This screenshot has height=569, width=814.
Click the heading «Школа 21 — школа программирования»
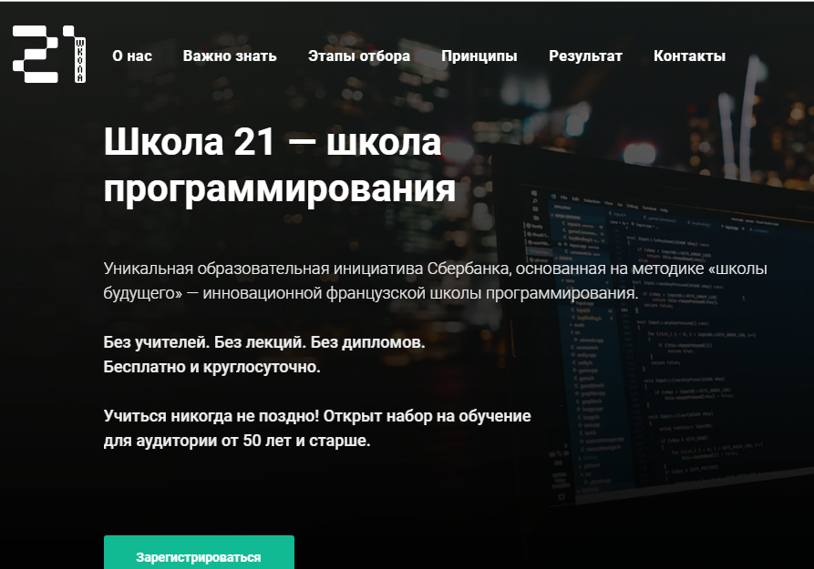pos(279,165)
